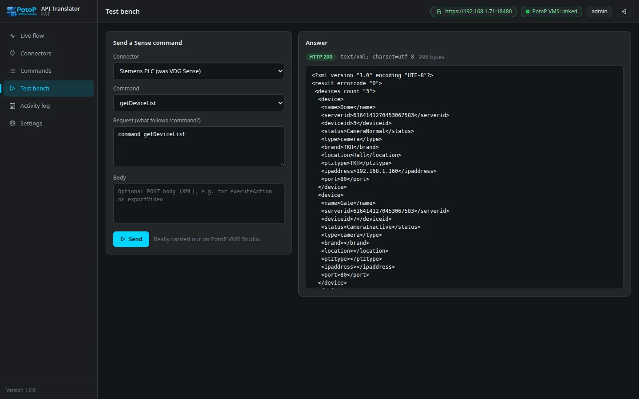Click the PotoP VMS: linked status badge
639x399 pixels.
coord(552,12)
